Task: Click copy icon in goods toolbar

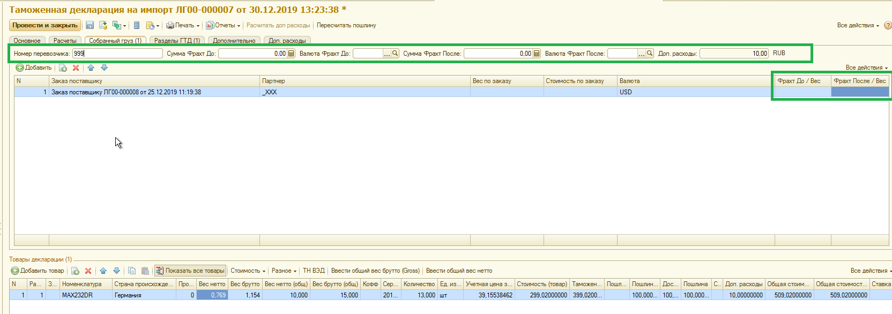Action: click(132, 271)
